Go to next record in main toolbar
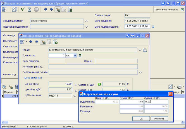186x129 pixels. (x=51, y=9)
